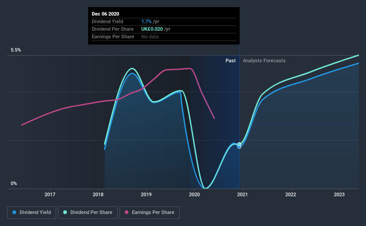Click the Past section label
This screenshot has height=226, width=366.
(x=230, y=61)
